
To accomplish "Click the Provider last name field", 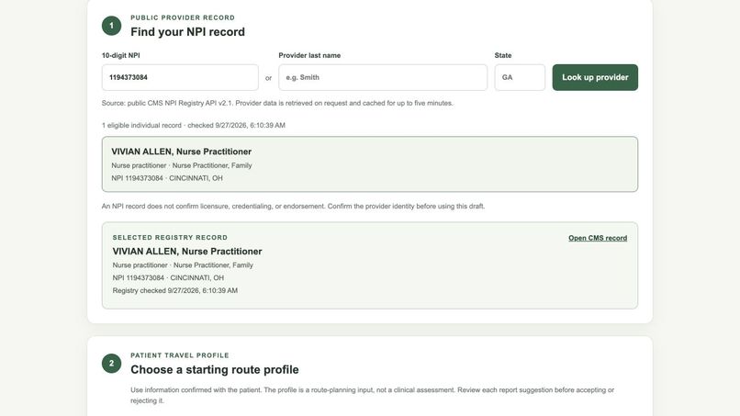I will pos(383,77).
